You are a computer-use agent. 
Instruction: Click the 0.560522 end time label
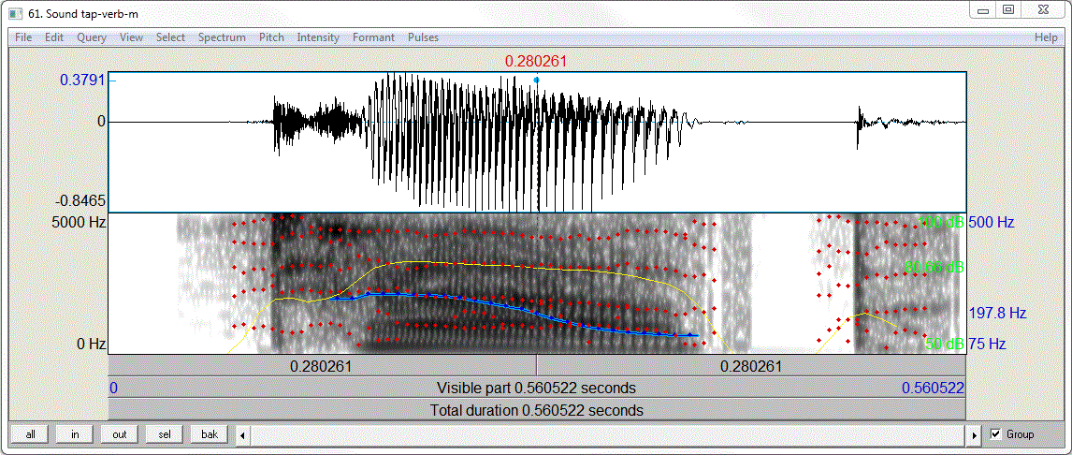933,389
